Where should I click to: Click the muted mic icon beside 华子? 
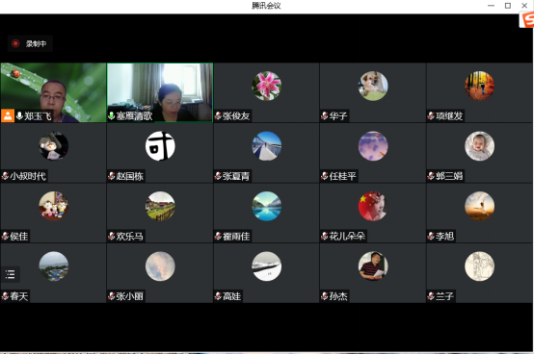click(325, 116)
